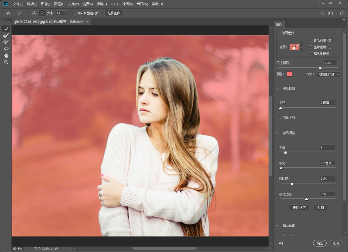Image resolution: width=348 pixels, height=252 pixels.
Task: Click the add to selection plus icon
Action: click(x=34, y=13)
